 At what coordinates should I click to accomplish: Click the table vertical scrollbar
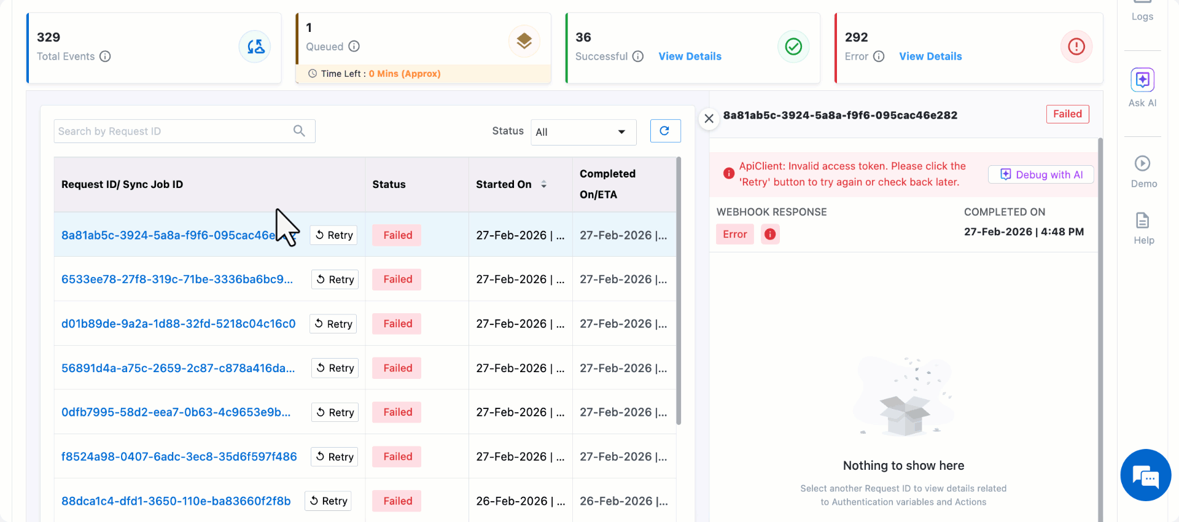679,292
